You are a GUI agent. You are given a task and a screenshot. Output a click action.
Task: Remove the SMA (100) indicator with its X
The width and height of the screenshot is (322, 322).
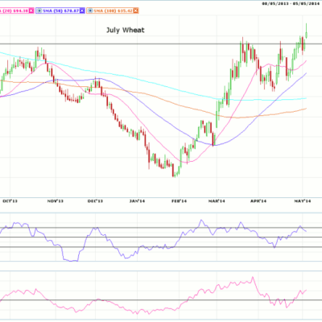(x=136, y=10)
